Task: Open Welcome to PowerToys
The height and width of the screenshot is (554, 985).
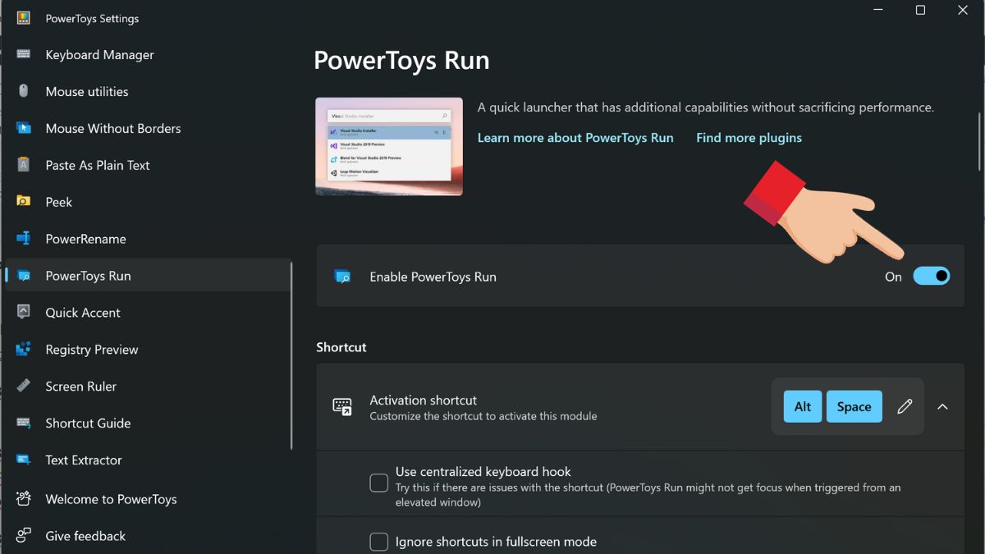Action: 24,499
